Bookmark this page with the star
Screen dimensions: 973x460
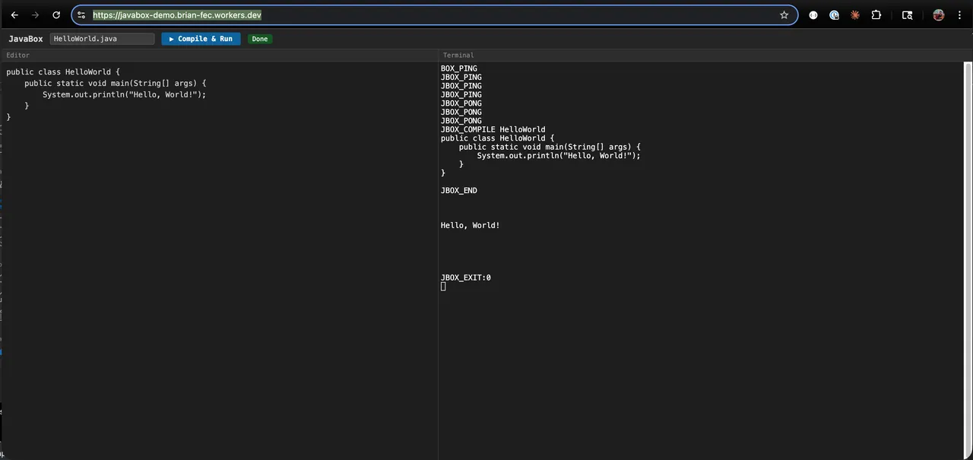[784, 14]
